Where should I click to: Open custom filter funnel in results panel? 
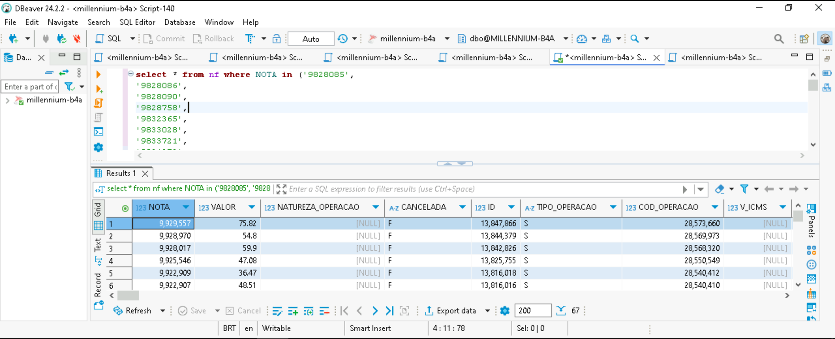pos(745,189)
